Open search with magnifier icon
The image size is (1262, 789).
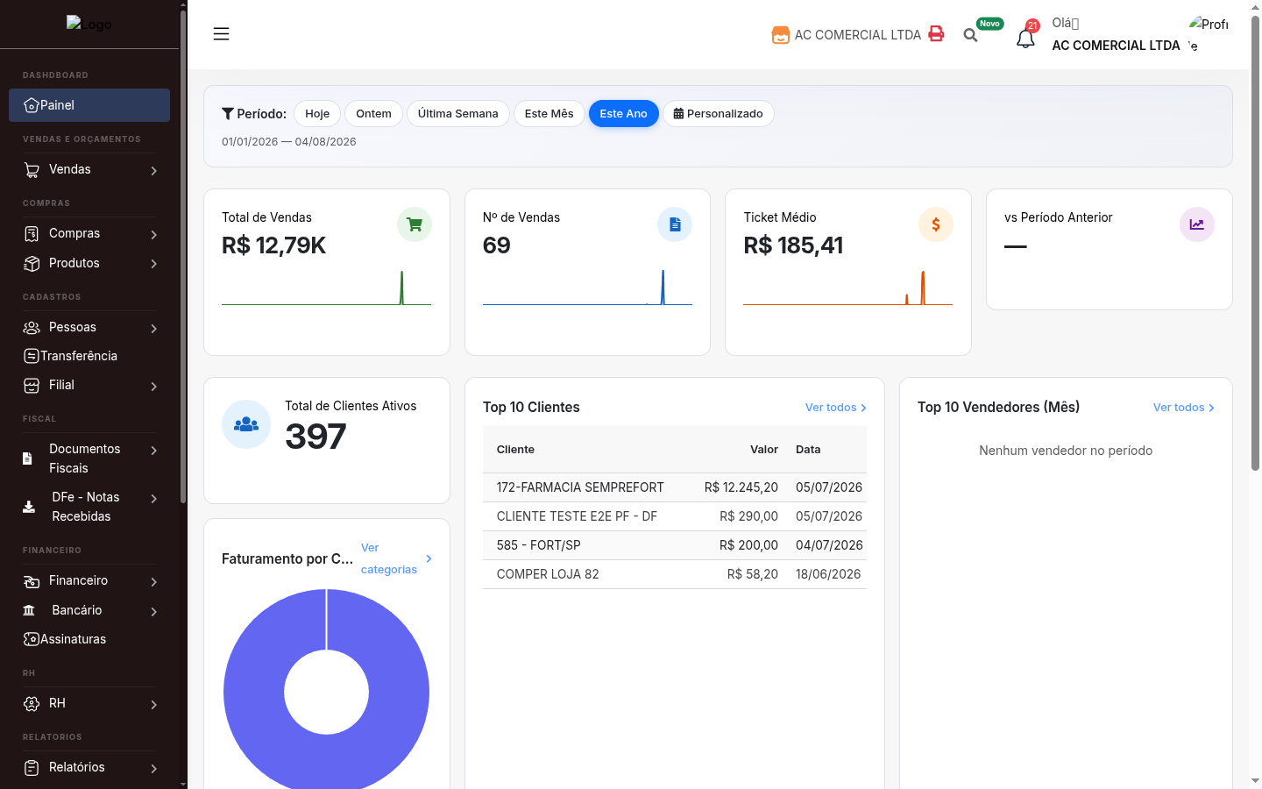pyautogui.click(x=970, y=35)
